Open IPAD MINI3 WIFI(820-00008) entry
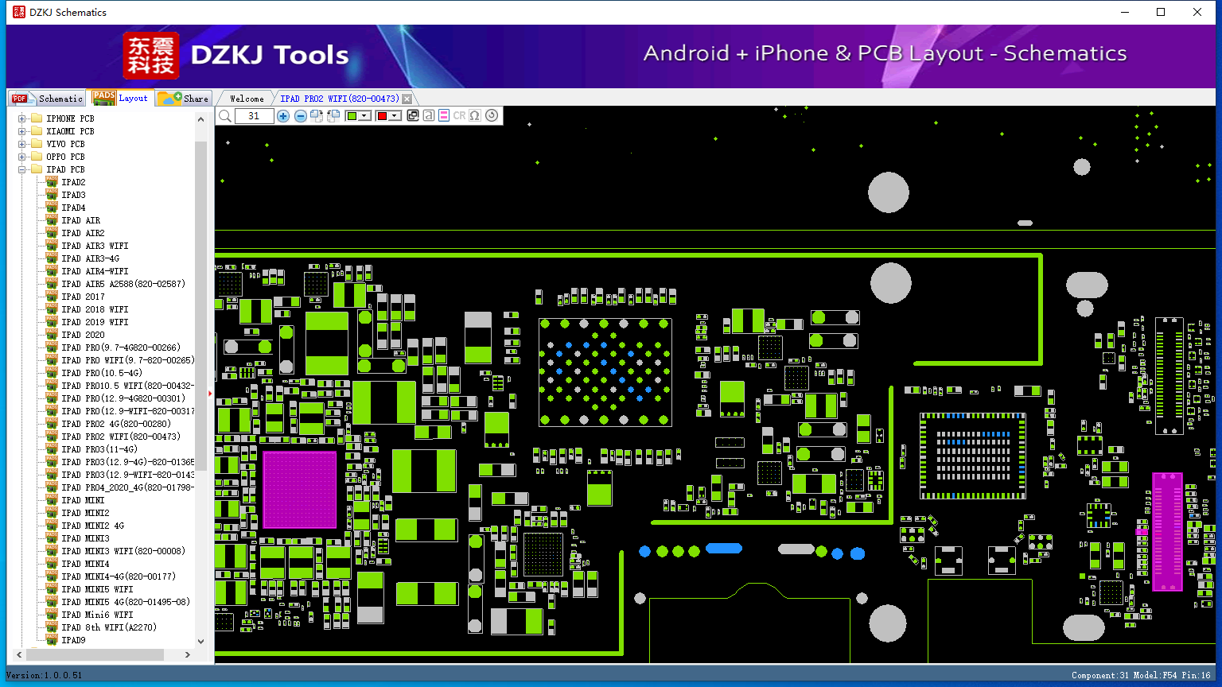The height and width of the screenshot is (687, 1222). click(x=123, y=551)
